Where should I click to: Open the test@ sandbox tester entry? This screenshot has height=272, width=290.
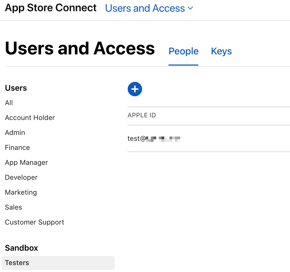click(154, 138)
